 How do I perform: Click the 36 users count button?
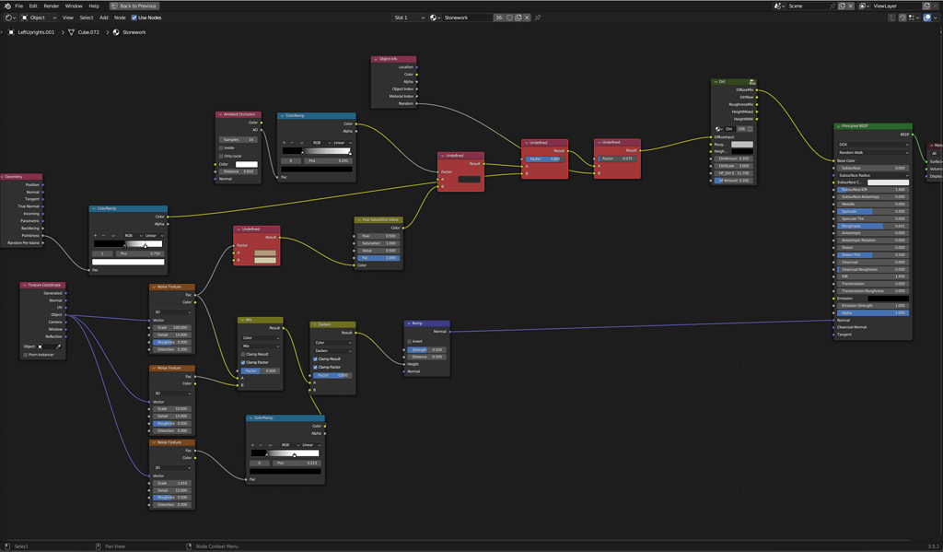tap(499, 17)
